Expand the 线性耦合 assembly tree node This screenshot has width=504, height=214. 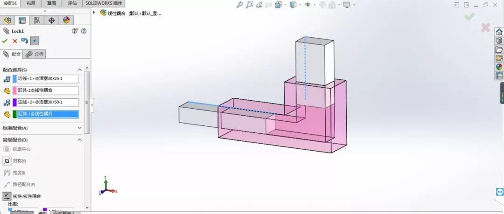(94, 13)
